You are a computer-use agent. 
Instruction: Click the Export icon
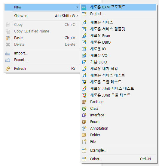[x=8, y=60]
